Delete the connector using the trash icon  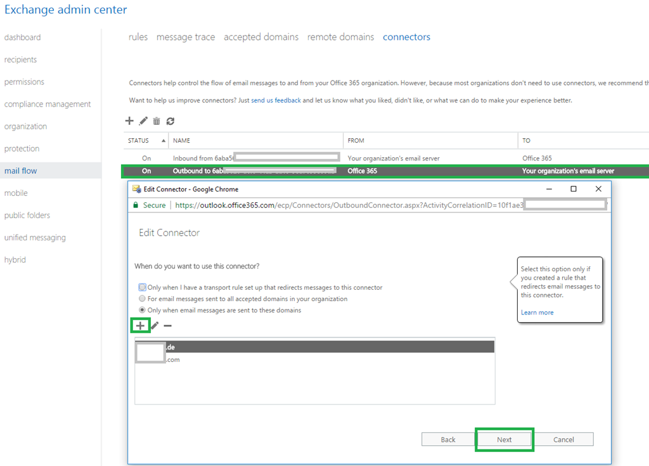click(x=157, y=121)
